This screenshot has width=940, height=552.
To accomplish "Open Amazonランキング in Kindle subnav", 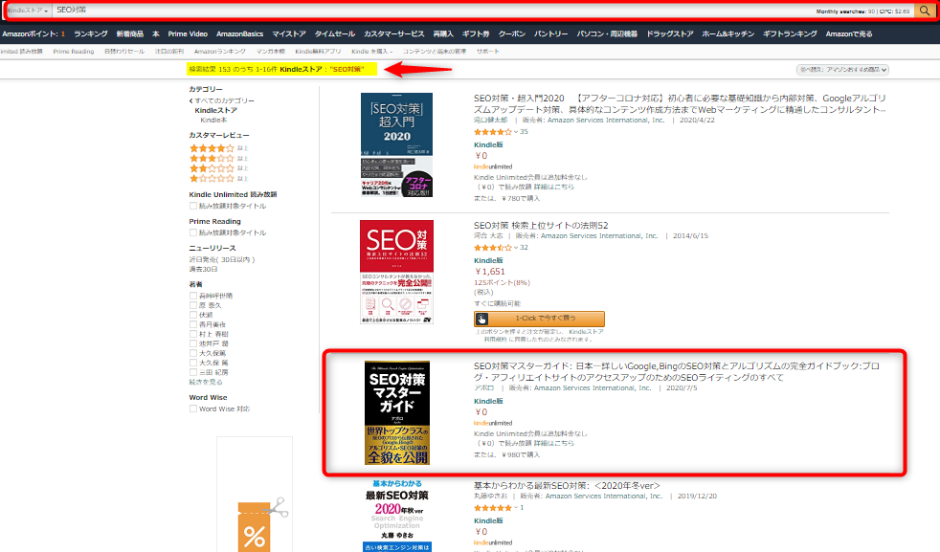I will 219,52.
